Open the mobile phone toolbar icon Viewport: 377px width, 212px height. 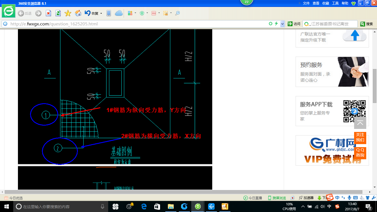(109, 13)
